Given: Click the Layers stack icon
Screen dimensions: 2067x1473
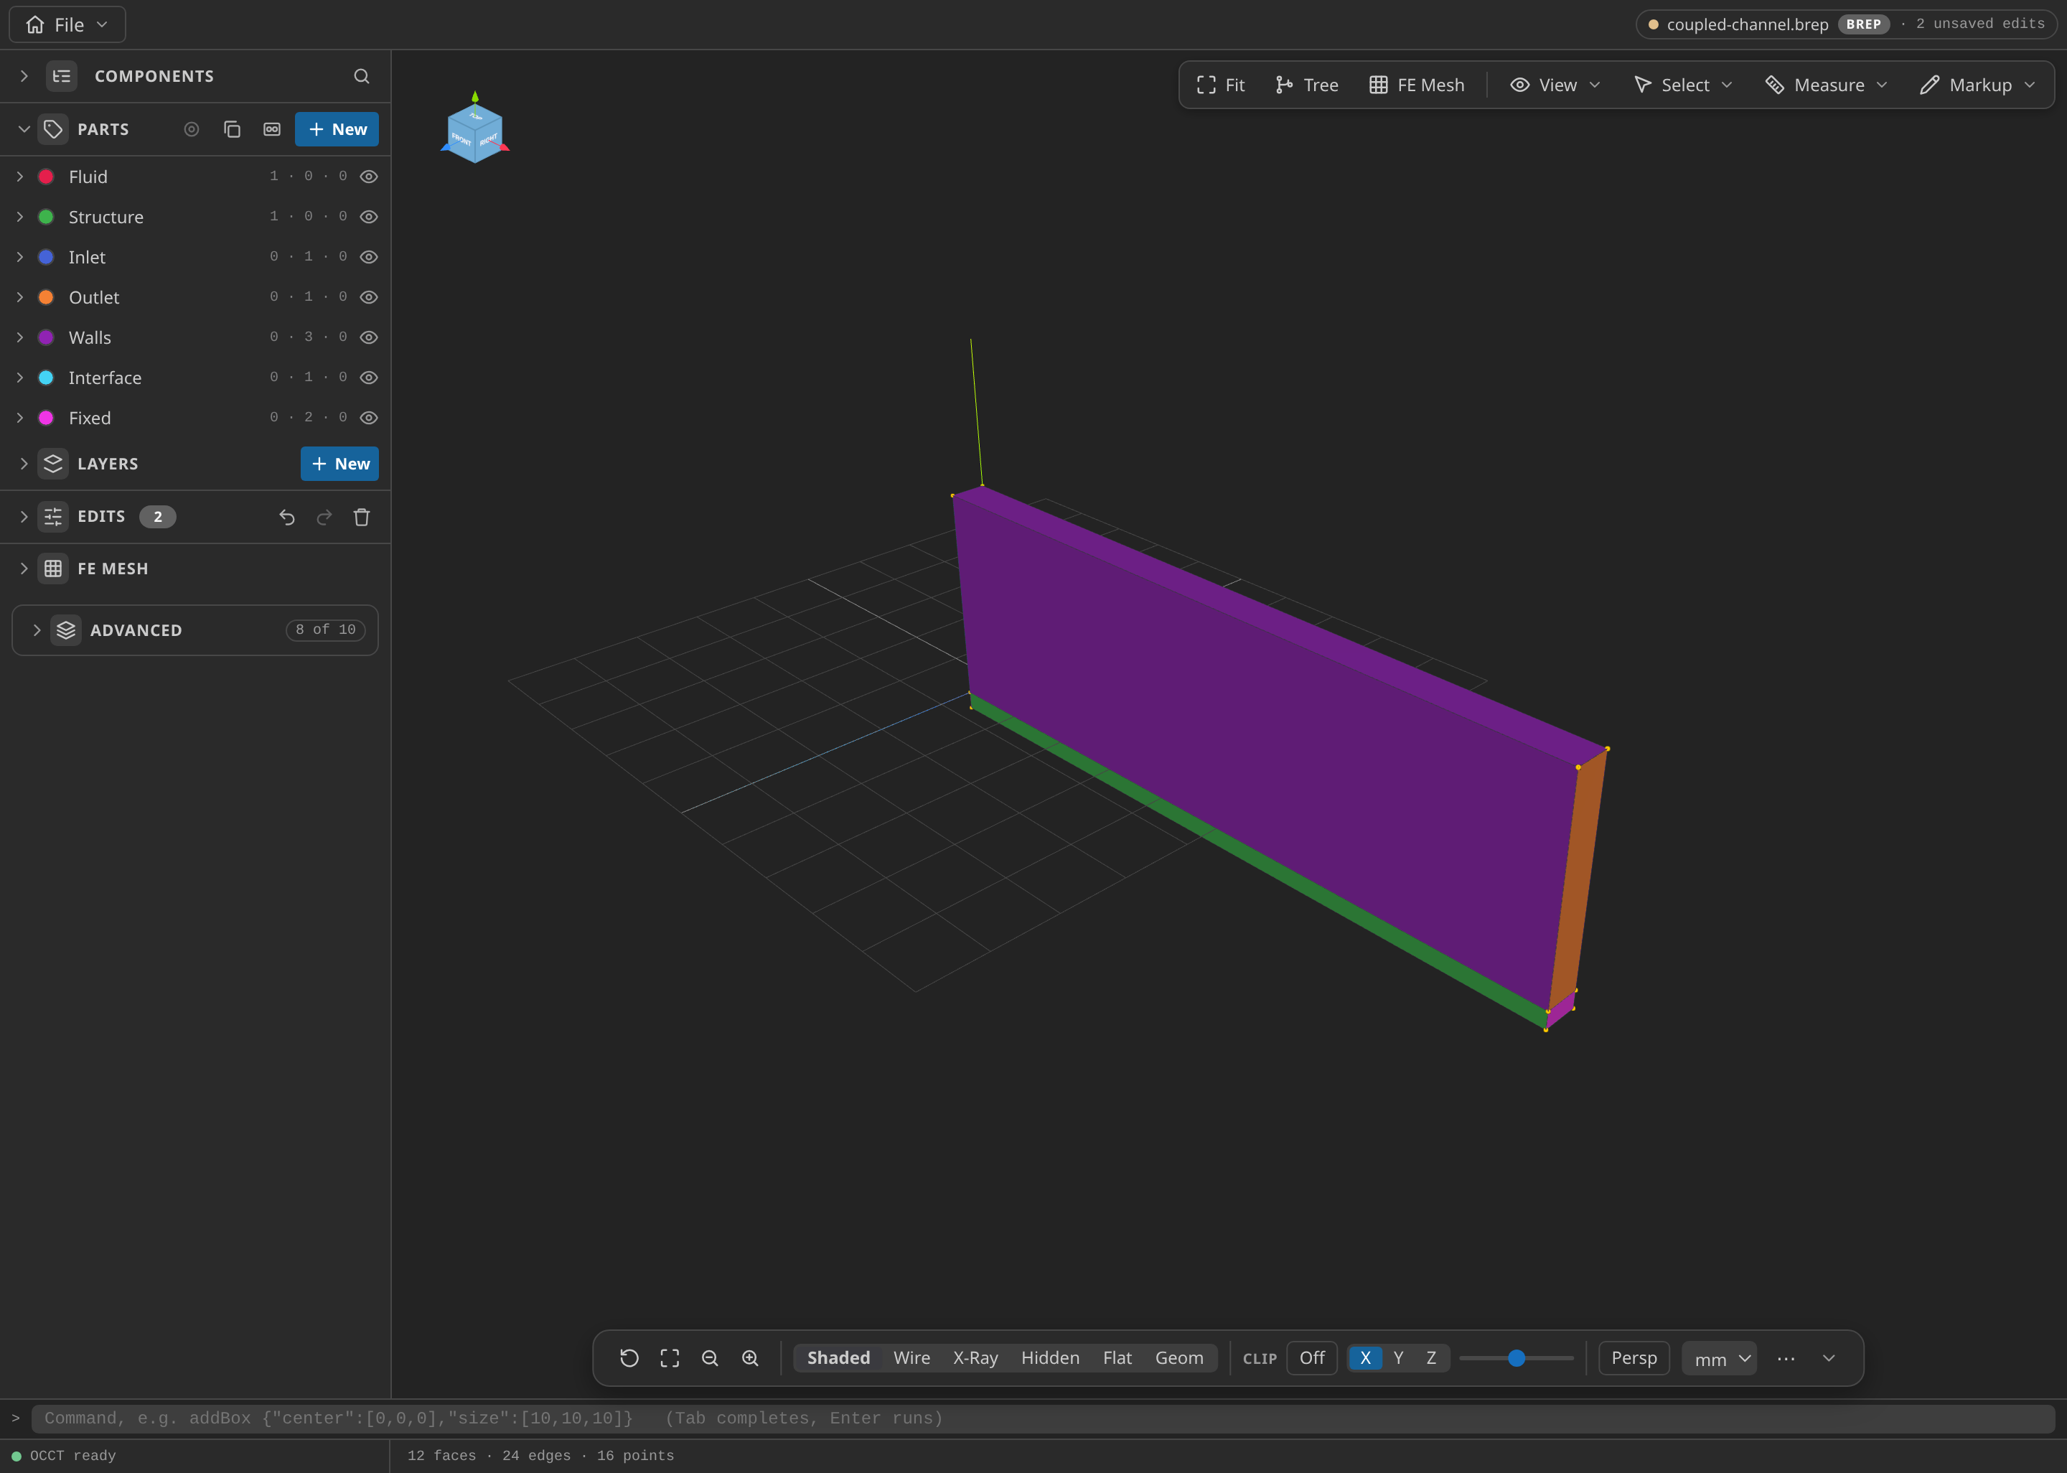Looking at the screenshot, I should (x=54, y=464).
